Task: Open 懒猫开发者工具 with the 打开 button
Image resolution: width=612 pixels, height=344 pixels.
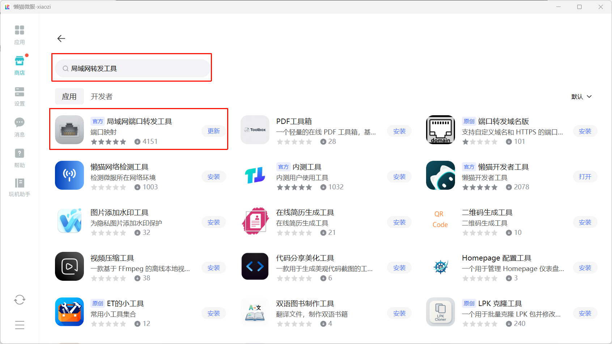Action: click(585, 177)
